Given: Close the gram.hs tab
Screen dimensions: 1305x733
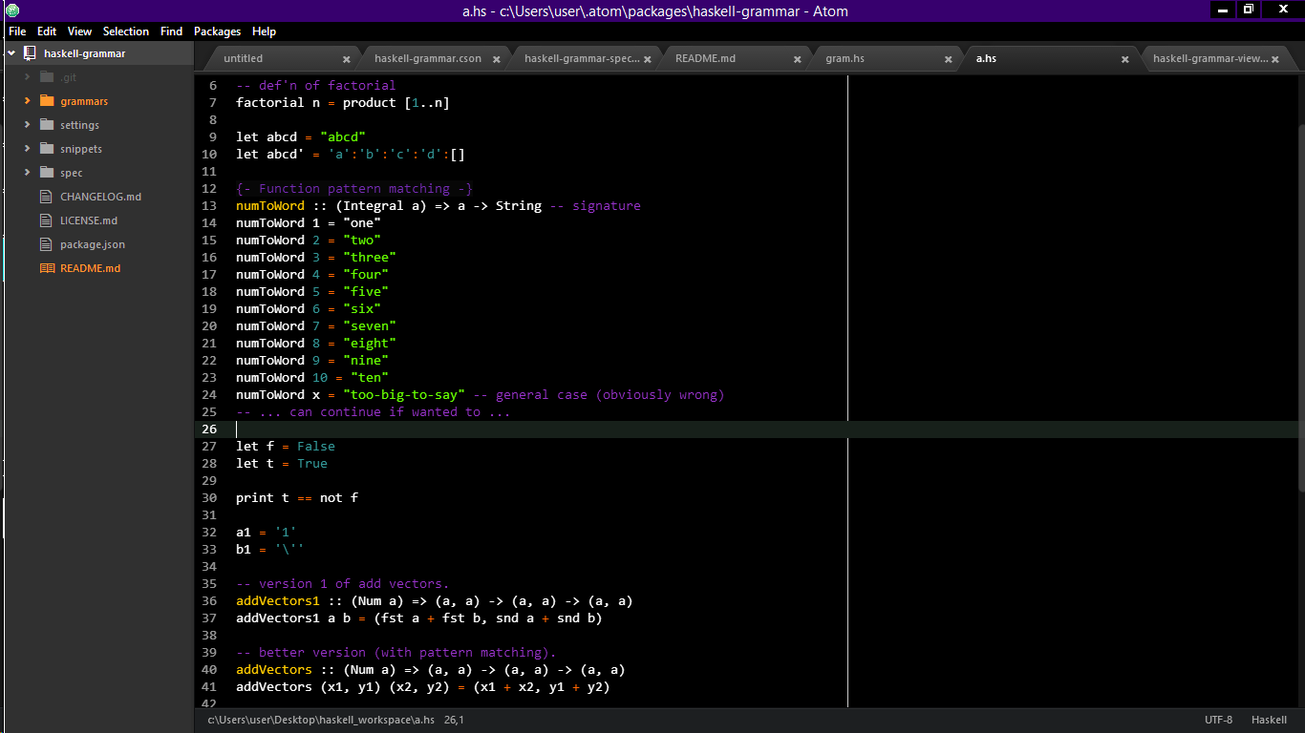Looking at the screenshot, I should tap(949, 59).
